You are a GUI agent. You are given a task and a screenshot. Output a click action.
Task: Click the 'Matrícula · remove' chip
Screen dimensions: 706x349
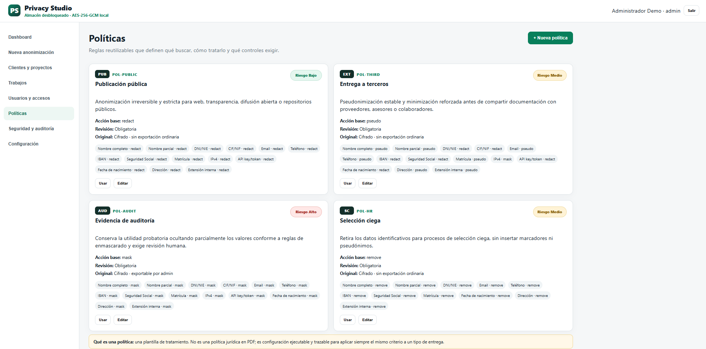(x=438, y=296)
